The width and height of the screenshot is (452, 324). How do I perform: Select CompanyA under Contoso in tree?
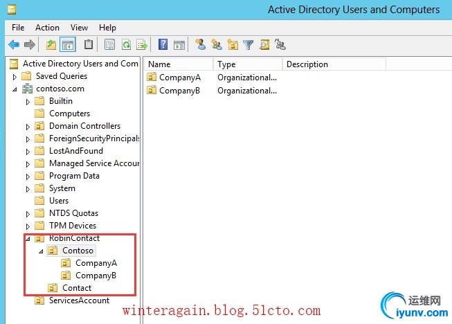96,263
